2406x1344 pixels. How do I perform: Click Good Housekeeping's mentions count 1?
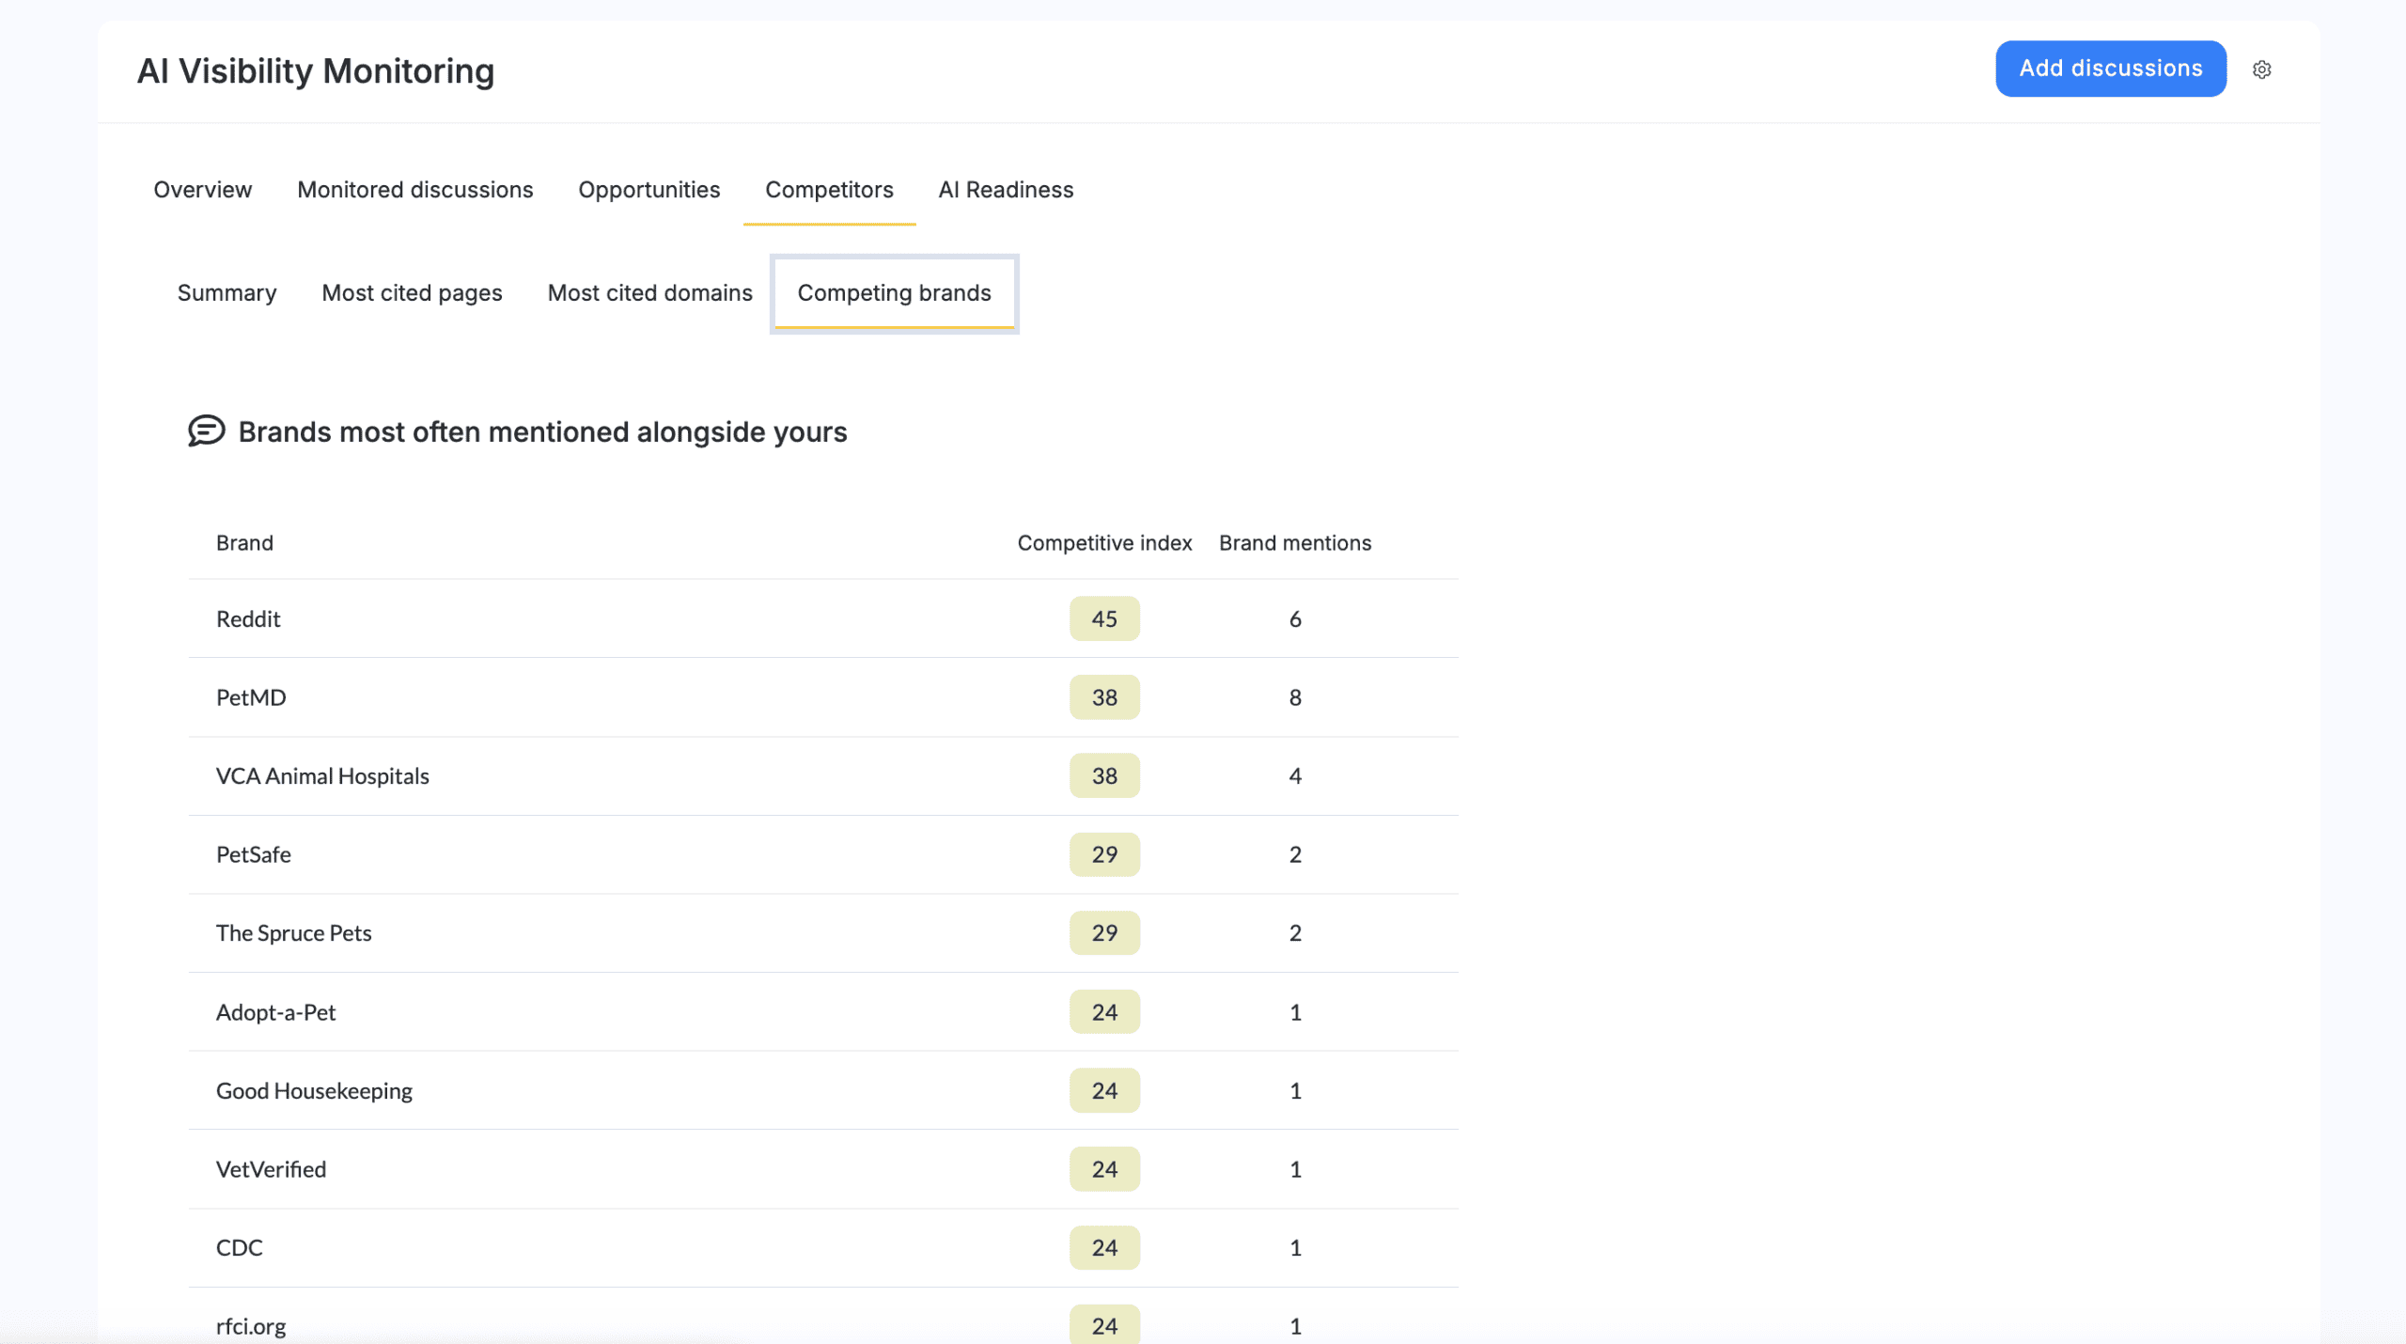point(1295,1091)
